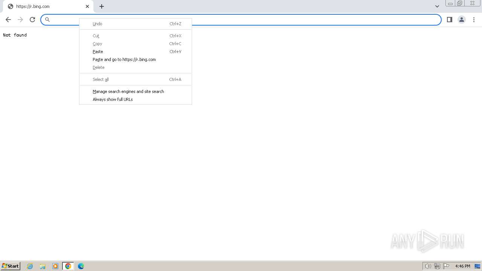Viewport: 482px width, 271px height.
Task: Choose Delete in the context menu
Action: point(136,67)
